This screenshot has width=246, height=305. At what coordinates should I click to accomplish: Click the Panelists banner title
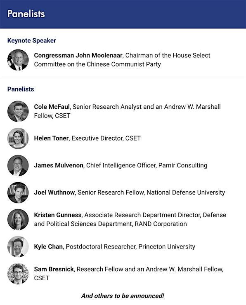[x=26, y=14]
